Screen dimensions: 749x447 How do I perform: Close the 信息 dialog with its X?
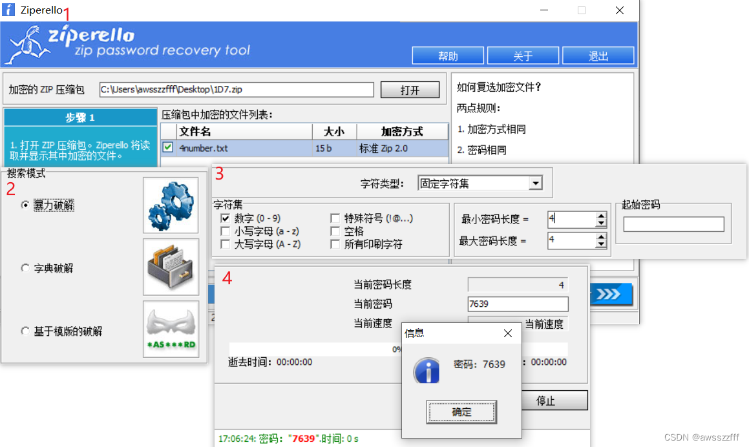508,333
